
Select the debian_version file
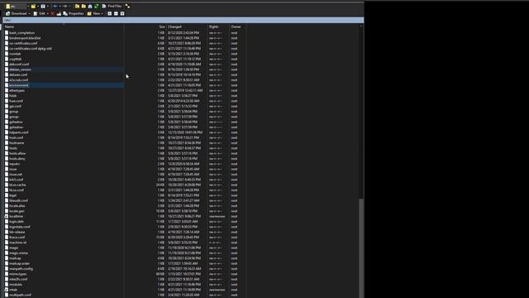[x=20, y=70]
